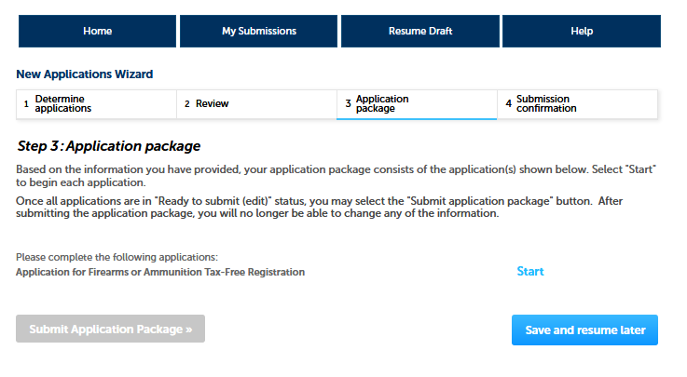687x377 pixels.
Task: Switch to Determine applications wizard step
Action: pyautogui.click(x=63, y=103)
